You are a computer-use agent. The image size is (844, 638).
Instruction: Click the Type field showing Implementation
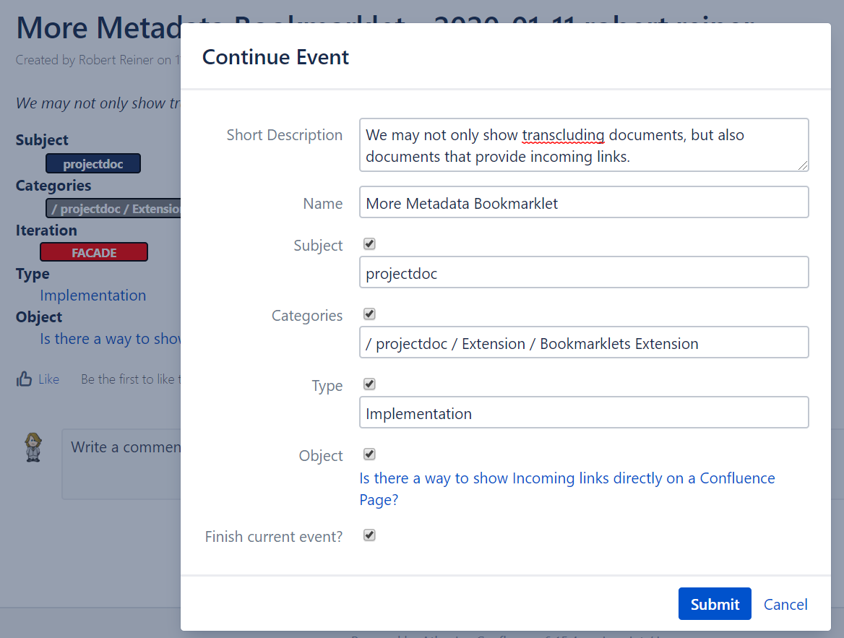pos(583,413)
